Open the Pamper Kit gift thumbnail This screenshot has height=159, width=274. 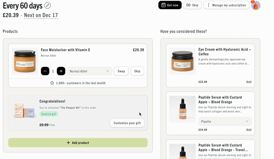pos(25,110)
